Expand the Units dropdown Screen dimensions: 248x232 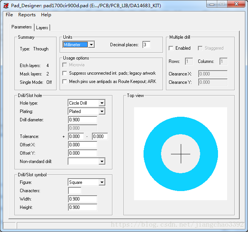point(91,45)
